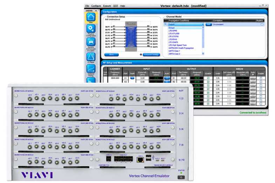The height and width of the screenshot is (183, 275).
Task: Open the Temporal Fading view
Action: (91, 69)
